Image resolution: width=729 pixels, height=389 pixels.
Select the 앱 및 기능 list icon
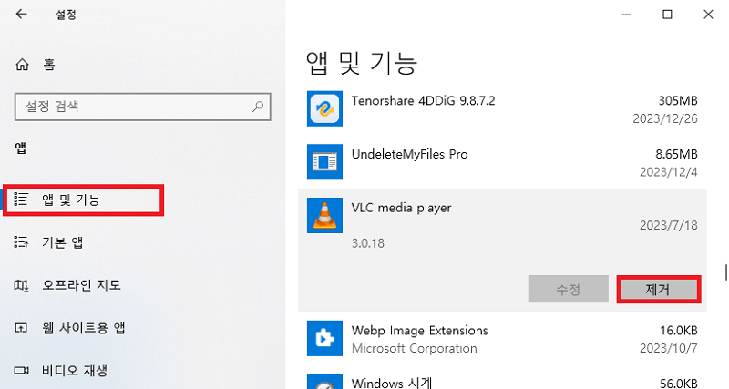21,200
